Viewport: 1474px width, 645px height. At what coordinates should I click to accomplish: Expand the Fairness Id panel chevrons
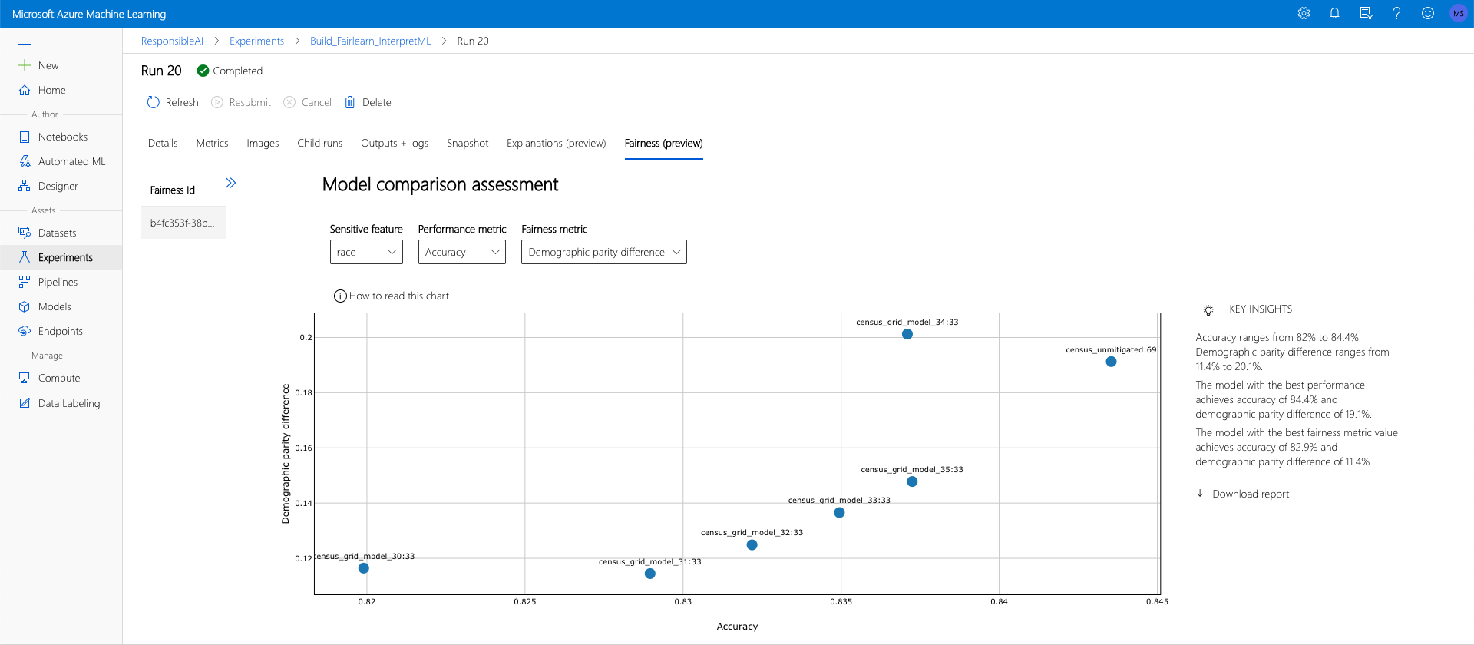click(230, 183)
